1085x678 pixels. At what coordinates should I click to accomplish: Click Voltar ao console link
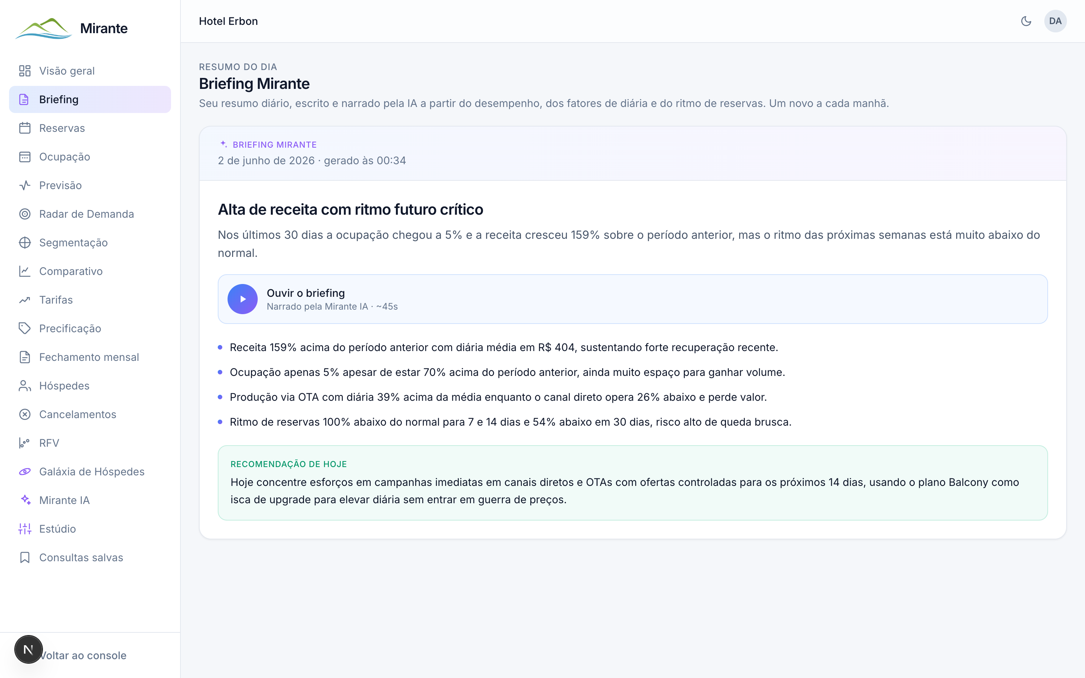[83, 655]
